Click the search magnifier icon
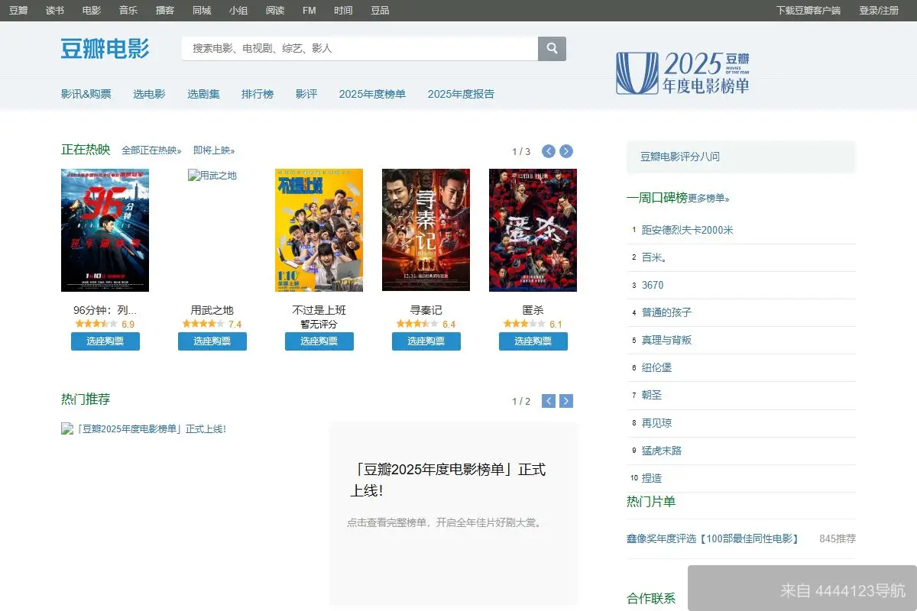The image size is (917, 611). (x=552, y=48)
